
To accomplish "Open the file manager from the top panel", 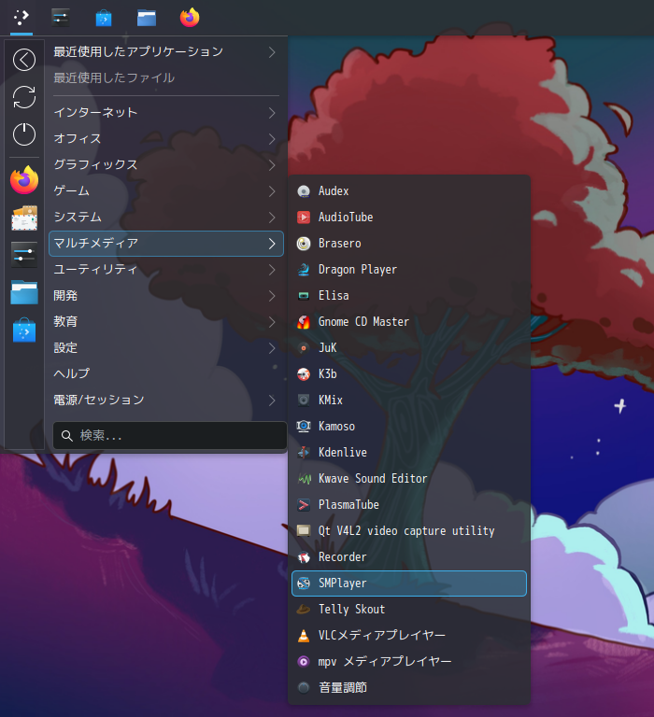I will tap(147, 18).
